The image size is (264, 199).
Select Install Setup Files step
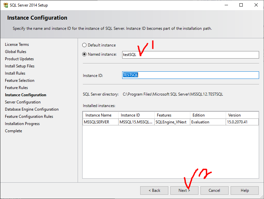[20, 66]
